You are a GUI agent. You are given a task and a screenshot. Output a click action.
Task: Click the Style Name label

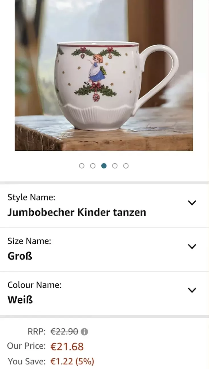click(x=31, y=197)
